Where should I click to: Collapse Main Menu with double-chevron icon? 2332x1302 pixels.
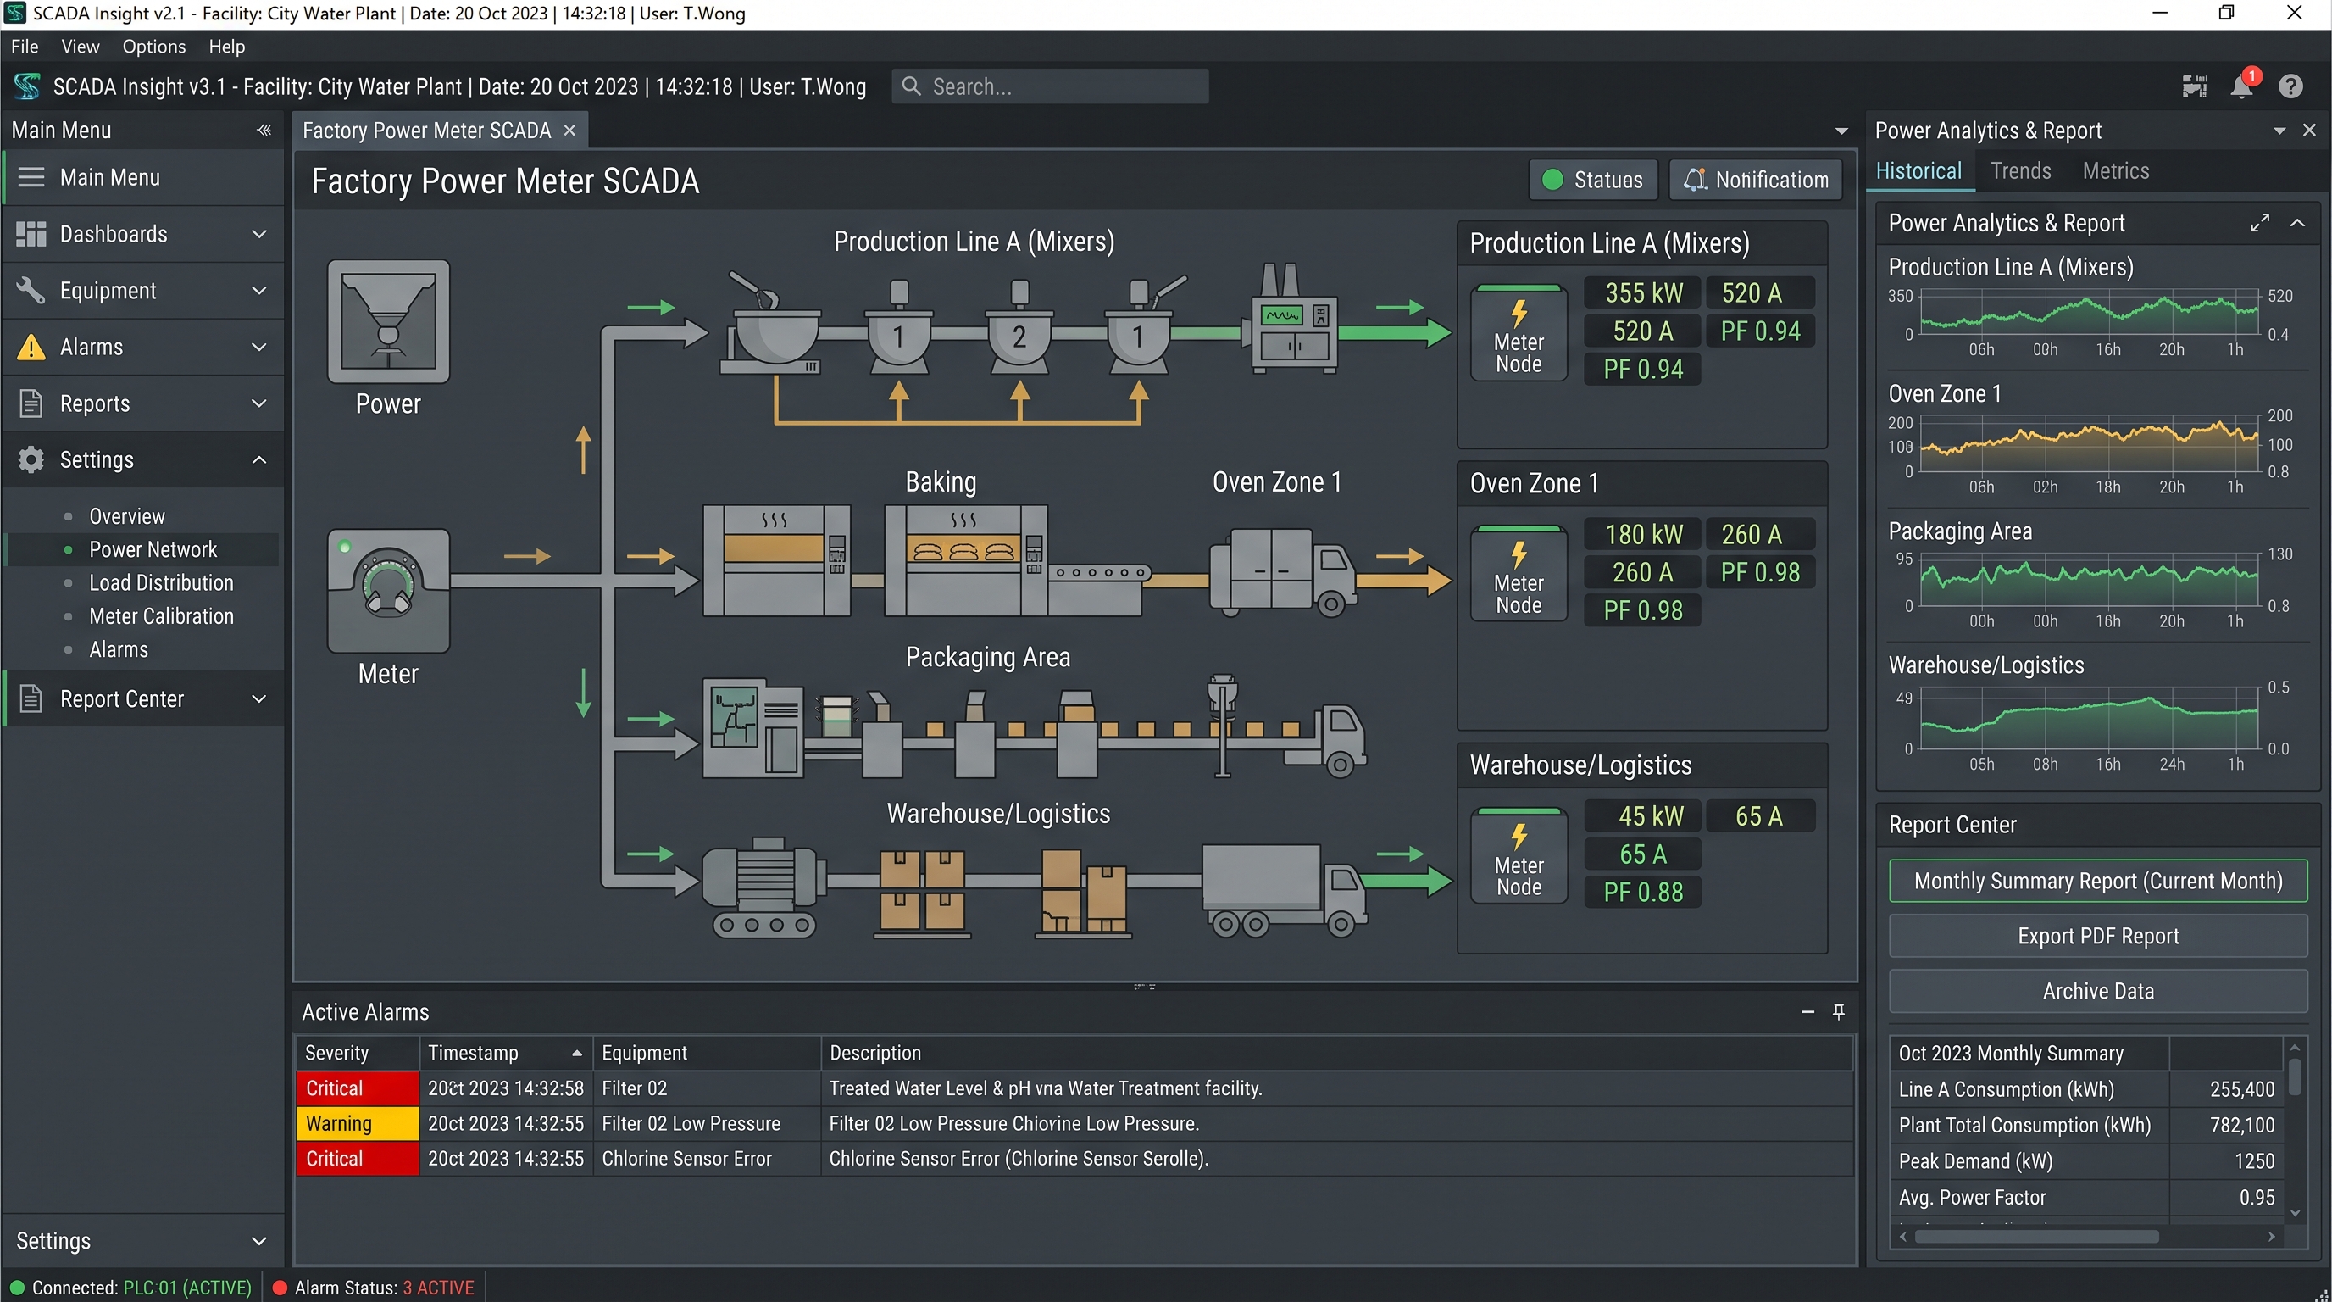[x=264, y=130]
